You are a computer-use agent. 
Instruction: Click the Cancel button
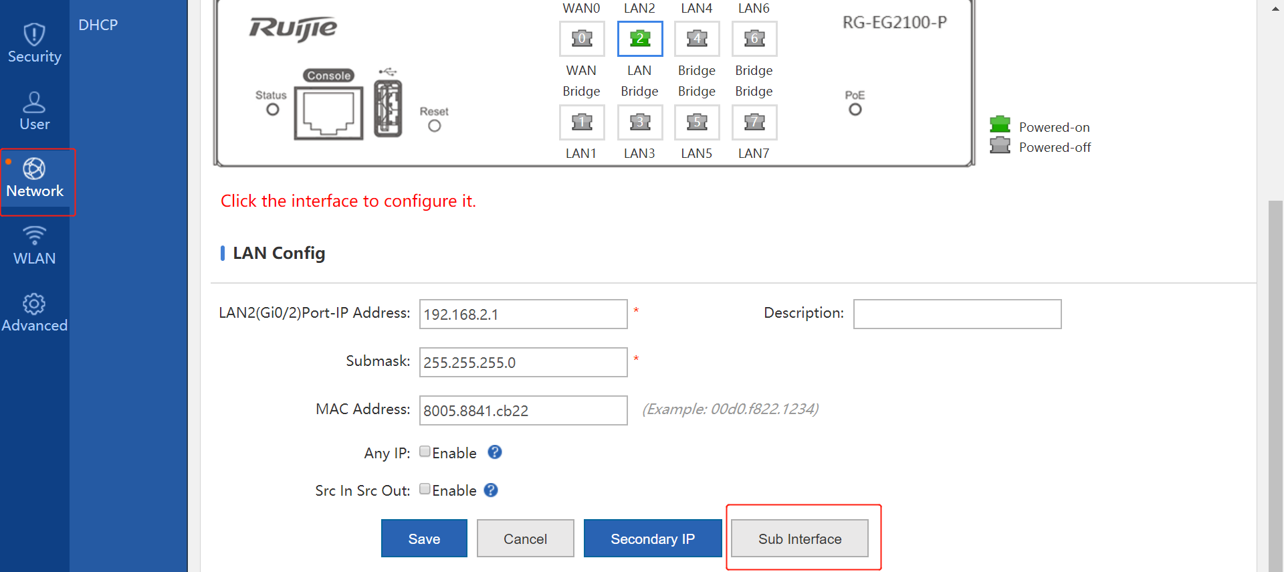[x=525, y=539]
